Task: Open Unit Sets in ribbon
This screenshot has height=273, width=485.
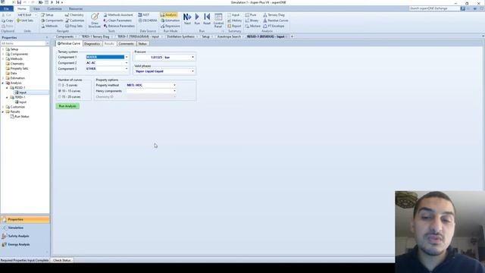Action: pyautogui.click(x=25, y=20)
